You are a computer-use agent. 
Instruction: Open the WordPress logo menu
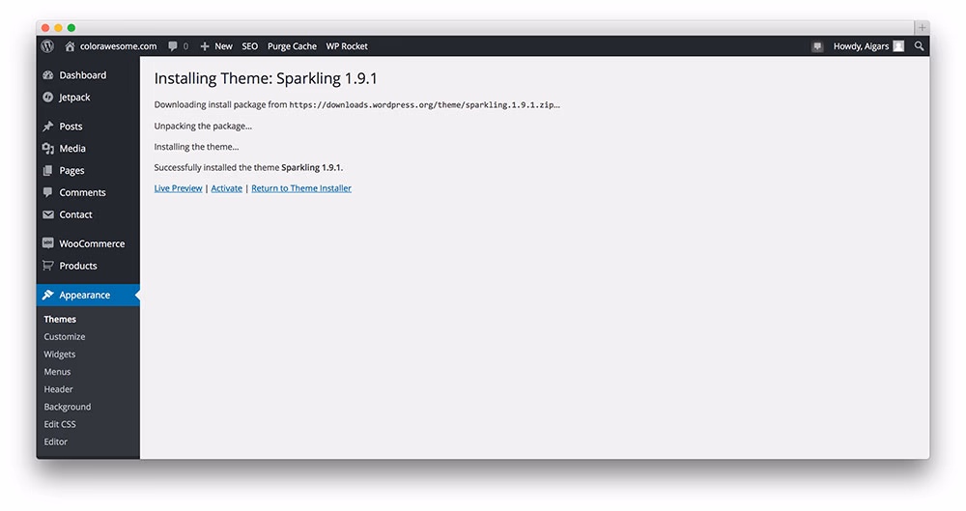click(x=48, y=46)
